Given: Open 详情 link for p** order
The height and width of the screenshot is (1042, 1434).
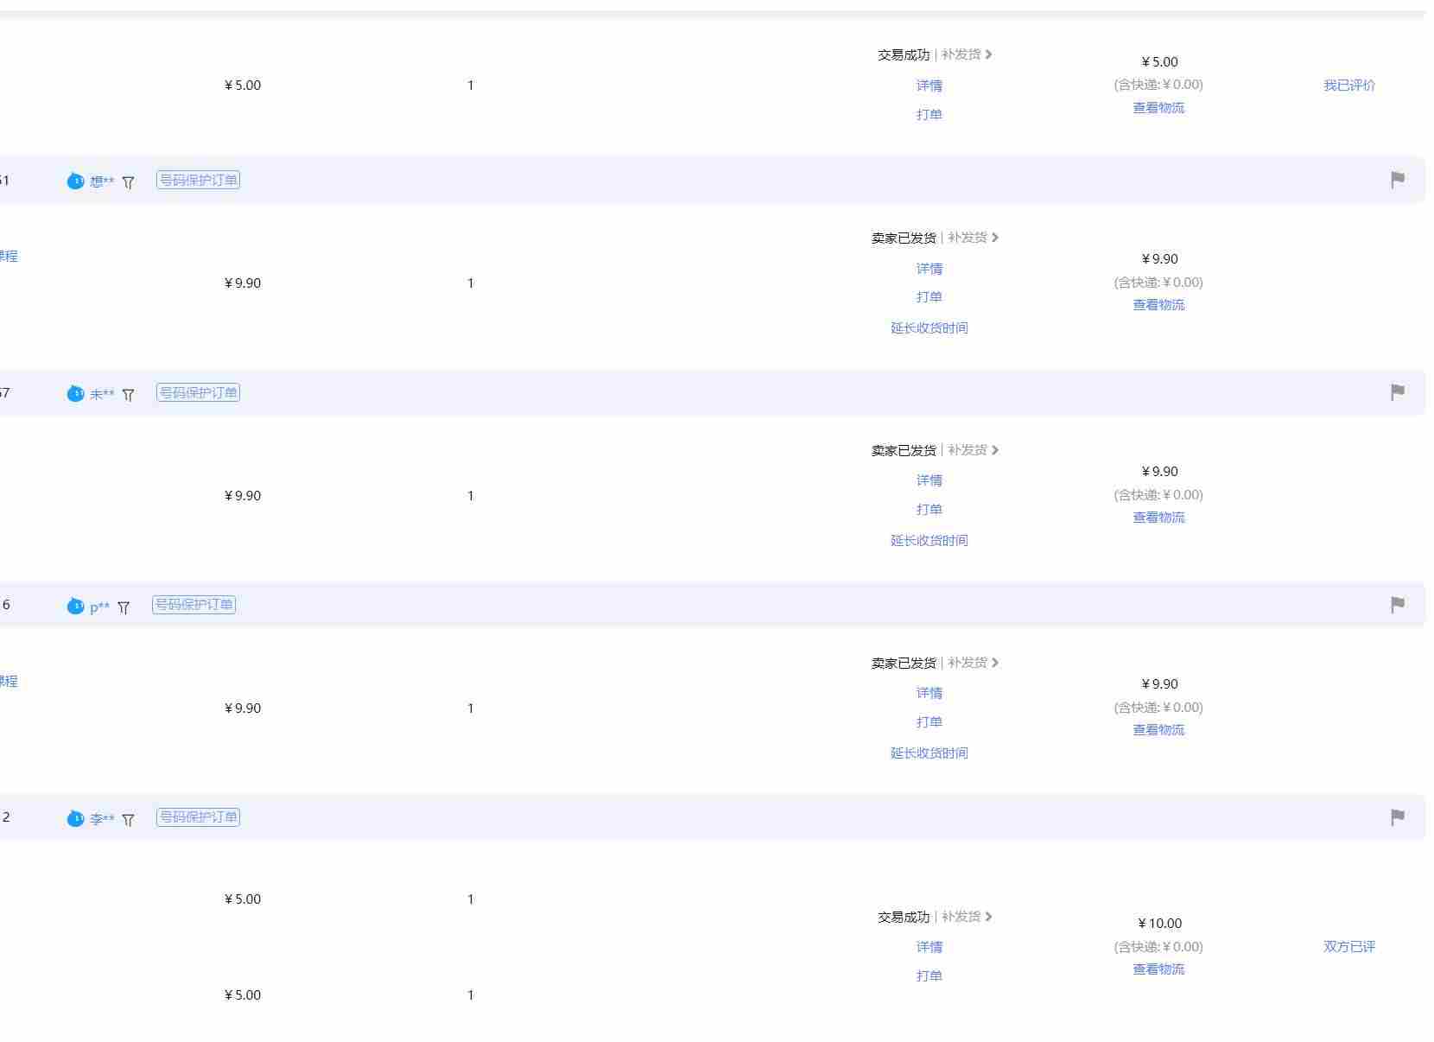Looking at the screenshot, I should [x=929, y=692].
